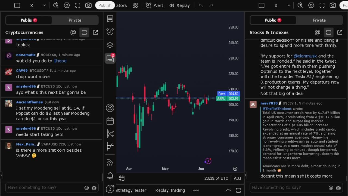Viewport: 348px width, 196px height.
Task: Open the network-style icon below calendar in sidebar
Action: click(110, 134)
